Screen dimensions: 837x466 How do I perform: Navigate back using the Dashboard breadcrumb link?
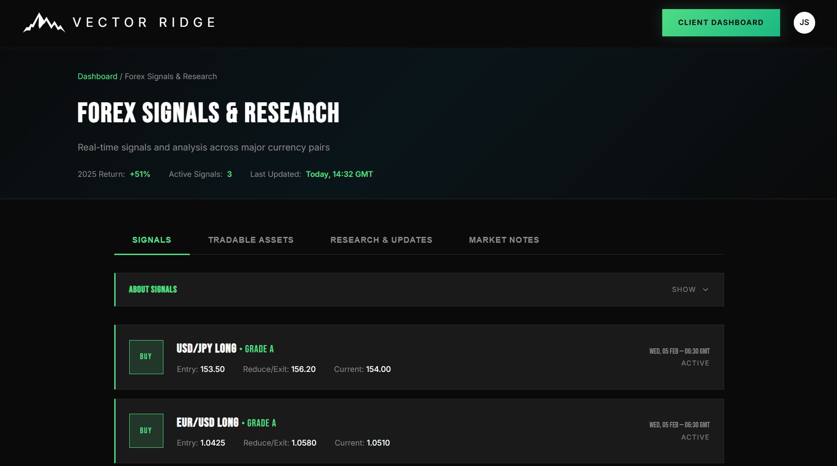[97, 76]
